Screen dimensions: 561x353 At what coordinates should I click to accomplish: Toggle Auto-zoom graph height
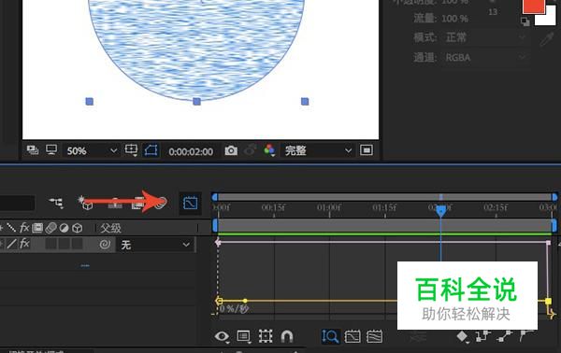click(x=330, y=336)
